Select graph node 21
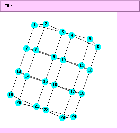 tap(36, 106)
